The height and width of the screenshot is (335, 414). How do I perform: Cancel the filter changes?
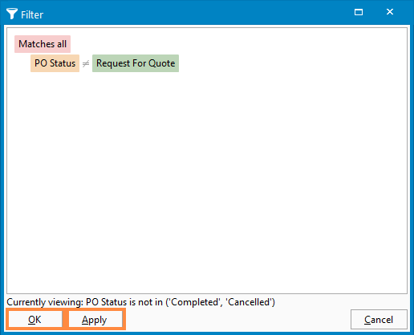pos(379,320)
